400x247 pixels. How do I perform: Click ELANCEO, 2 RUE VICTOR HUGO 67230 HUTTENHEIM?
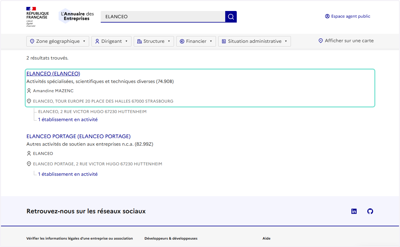coord(92,112)
